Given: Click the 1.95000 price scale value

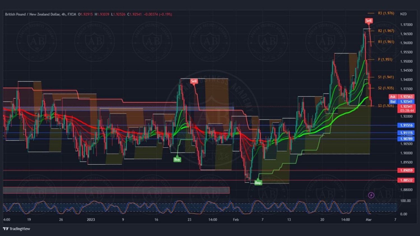Looking at the screenshot, I should pyautogui.click(x=406, y=61).
